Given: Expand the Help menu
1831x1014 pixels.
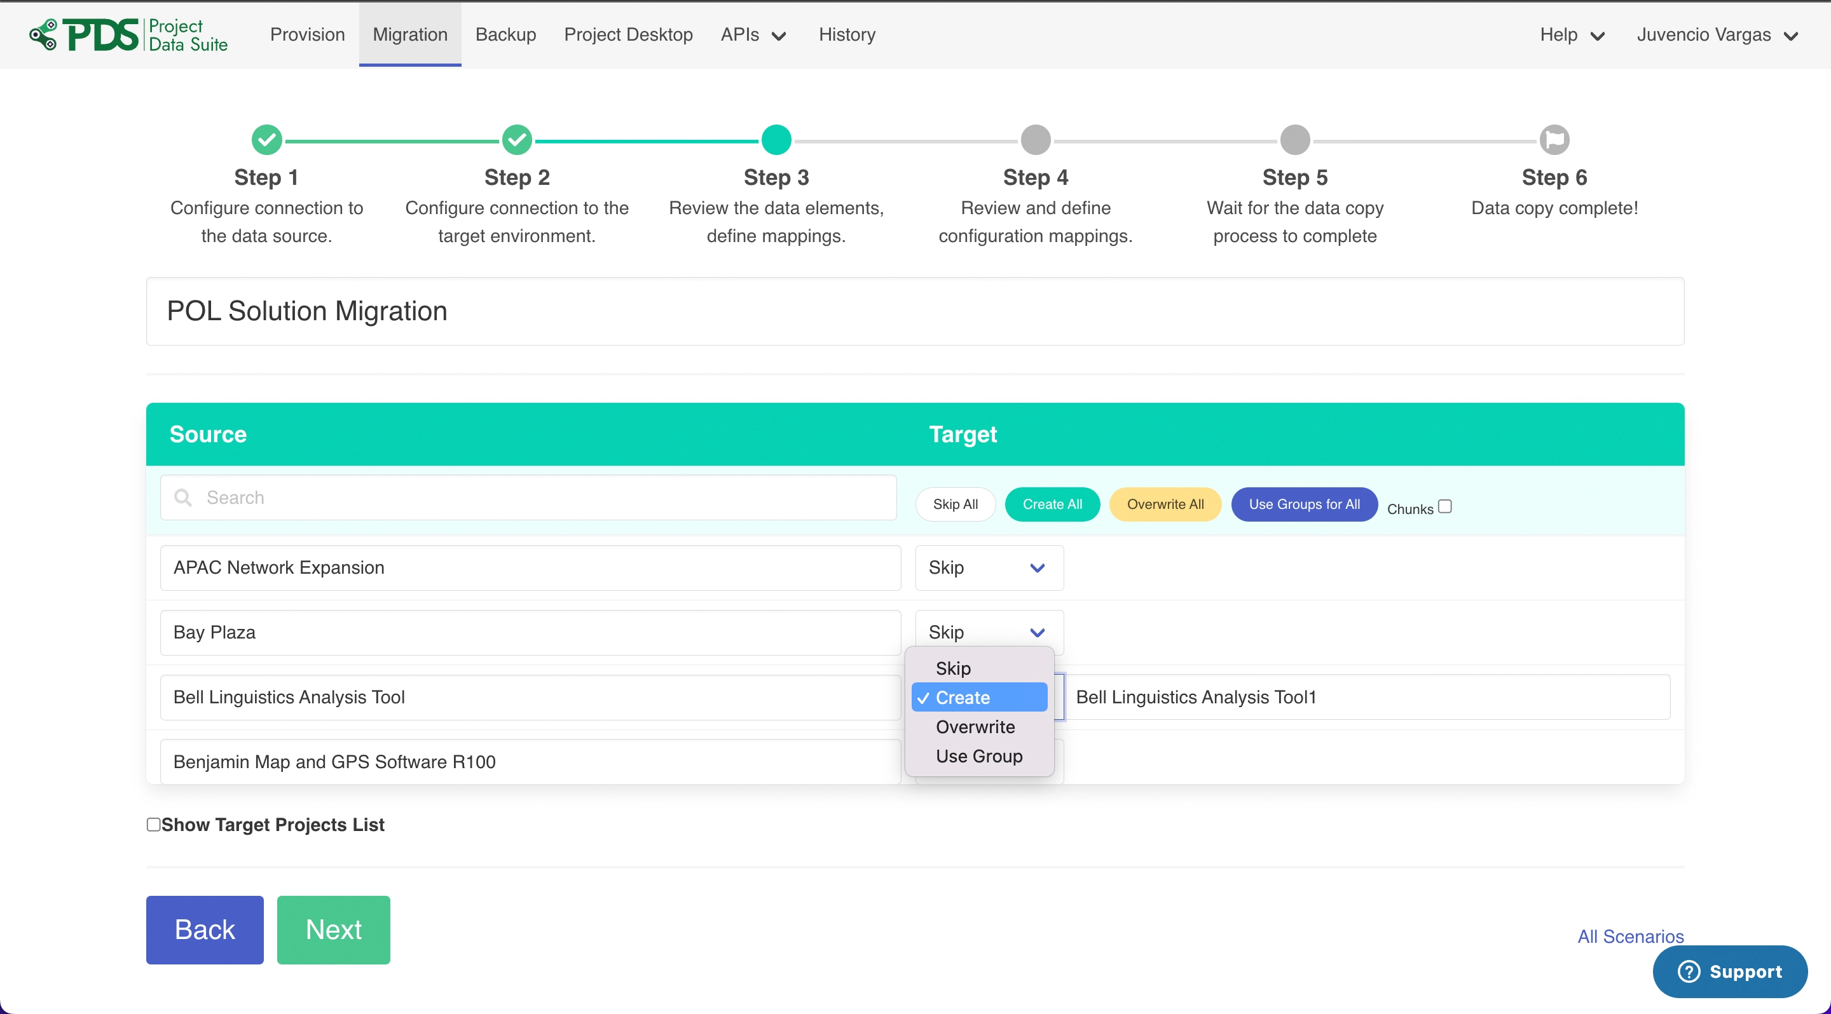Looking at the screenshot, I should (x=1572, y=35).
